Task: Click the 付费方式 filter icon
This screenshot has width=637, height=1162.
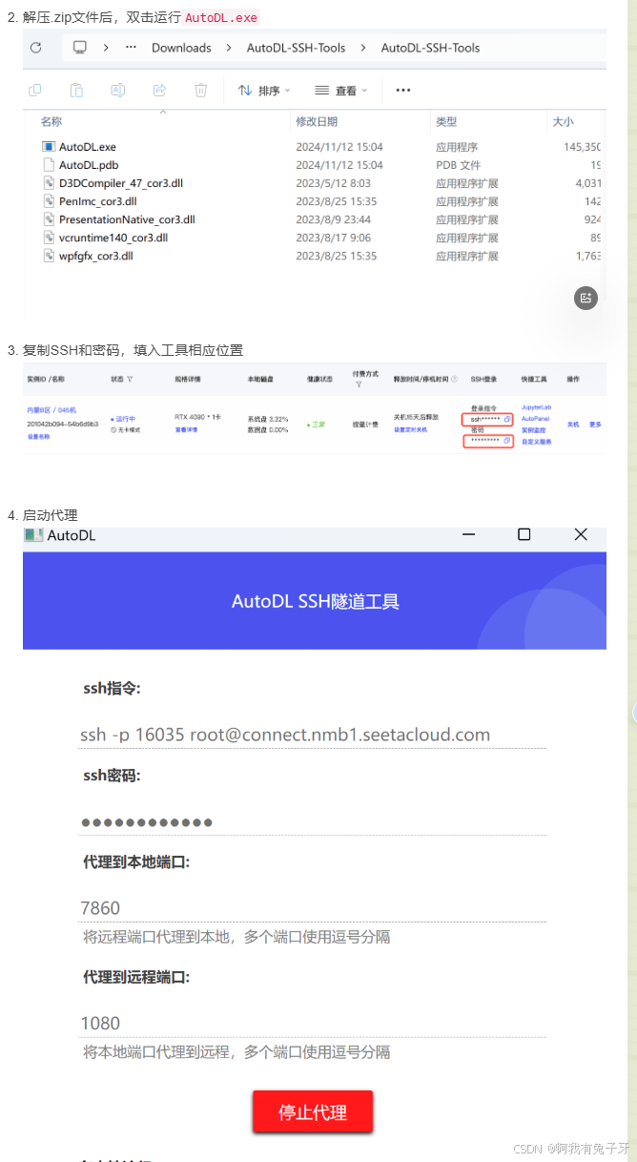Action: click(x=359, y=385)
